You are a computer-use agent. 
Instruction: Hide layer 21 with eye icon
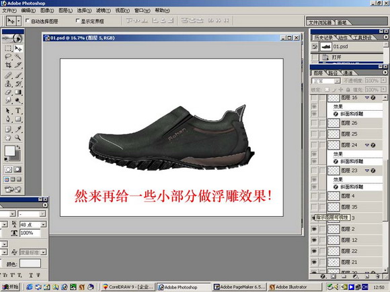coord(314,262)
